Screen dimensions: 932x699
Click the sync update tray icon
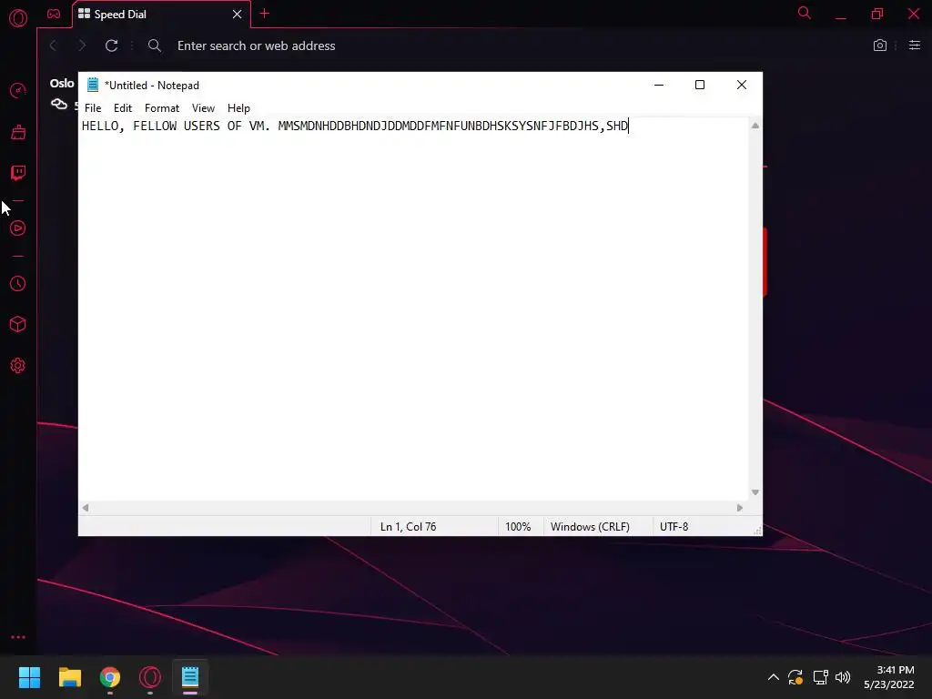(x=795, y=677)
